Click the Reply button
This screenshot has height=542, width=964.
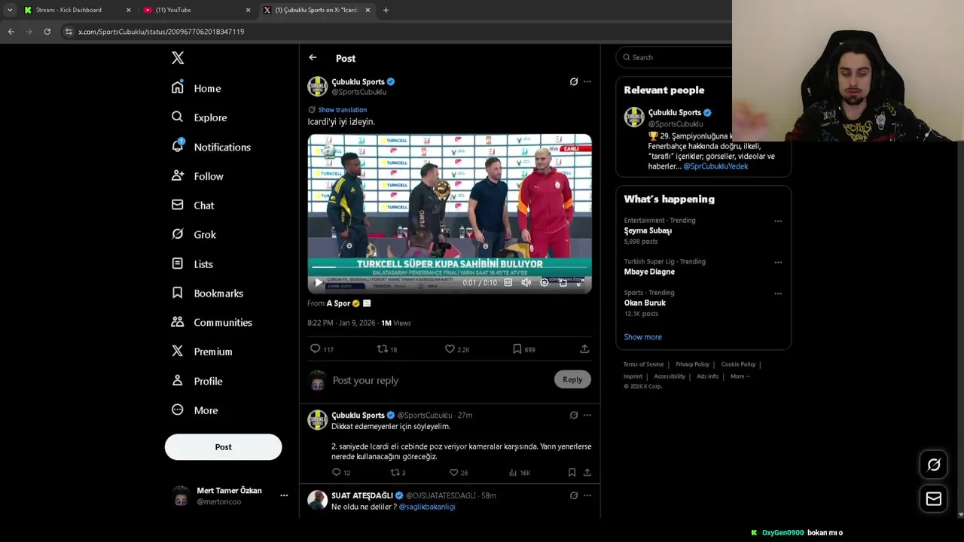pos(572,379)
